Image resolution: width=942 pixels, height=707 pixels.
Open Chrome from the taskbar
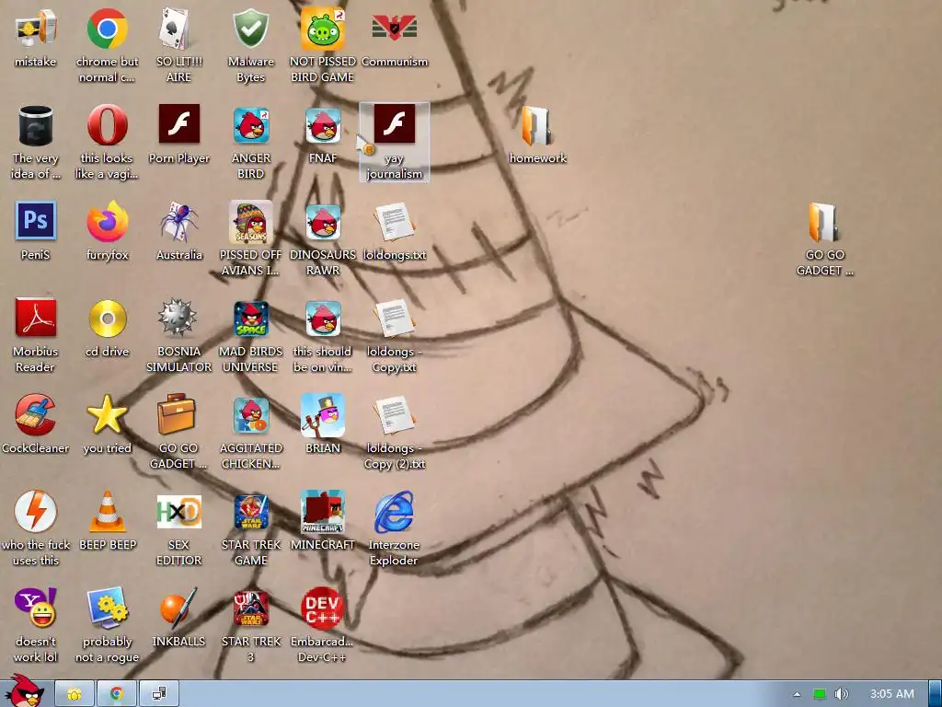pyautogui.click(x=117, y=694)
